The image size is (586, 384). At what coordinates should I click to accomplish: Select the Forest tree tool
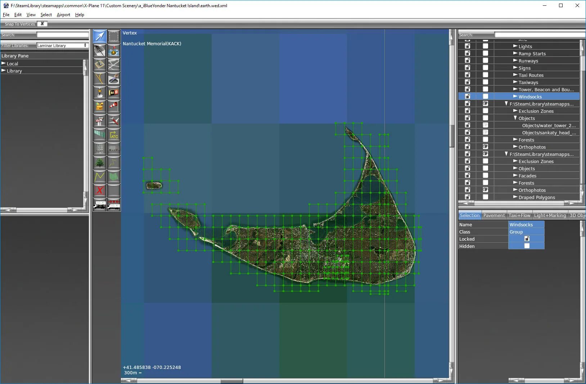(x=100, y=162)
